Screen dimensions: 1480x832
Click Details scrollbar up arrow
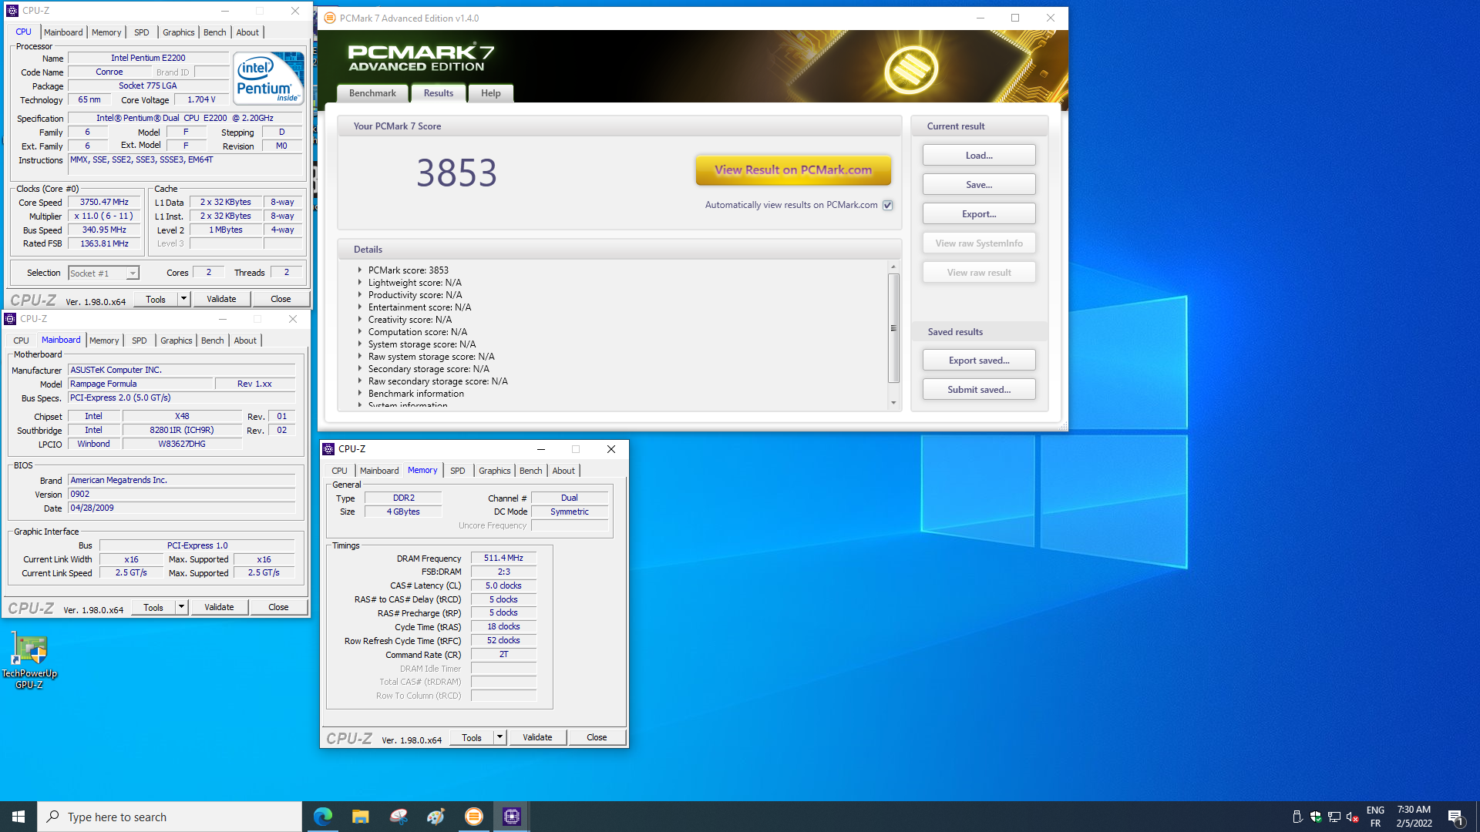click(x=893, y=267)
